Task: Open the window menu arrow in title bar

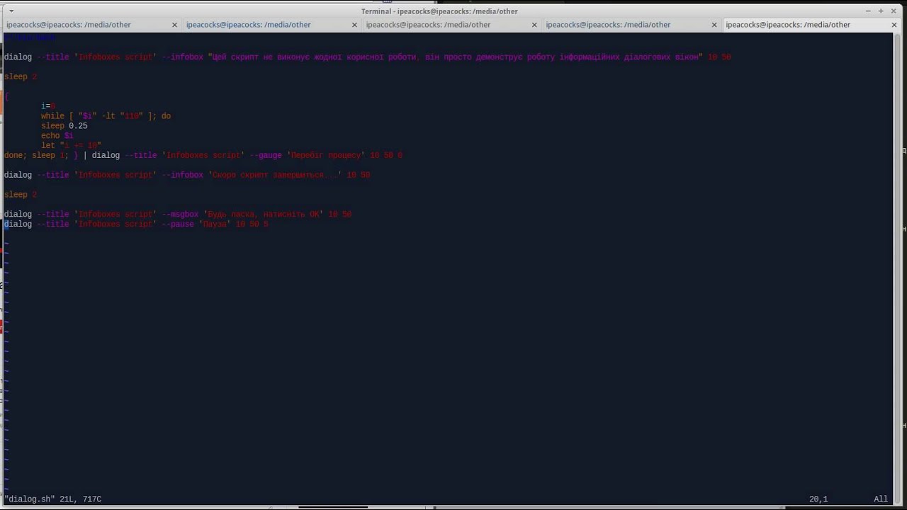Action: [x=11, y=11]
